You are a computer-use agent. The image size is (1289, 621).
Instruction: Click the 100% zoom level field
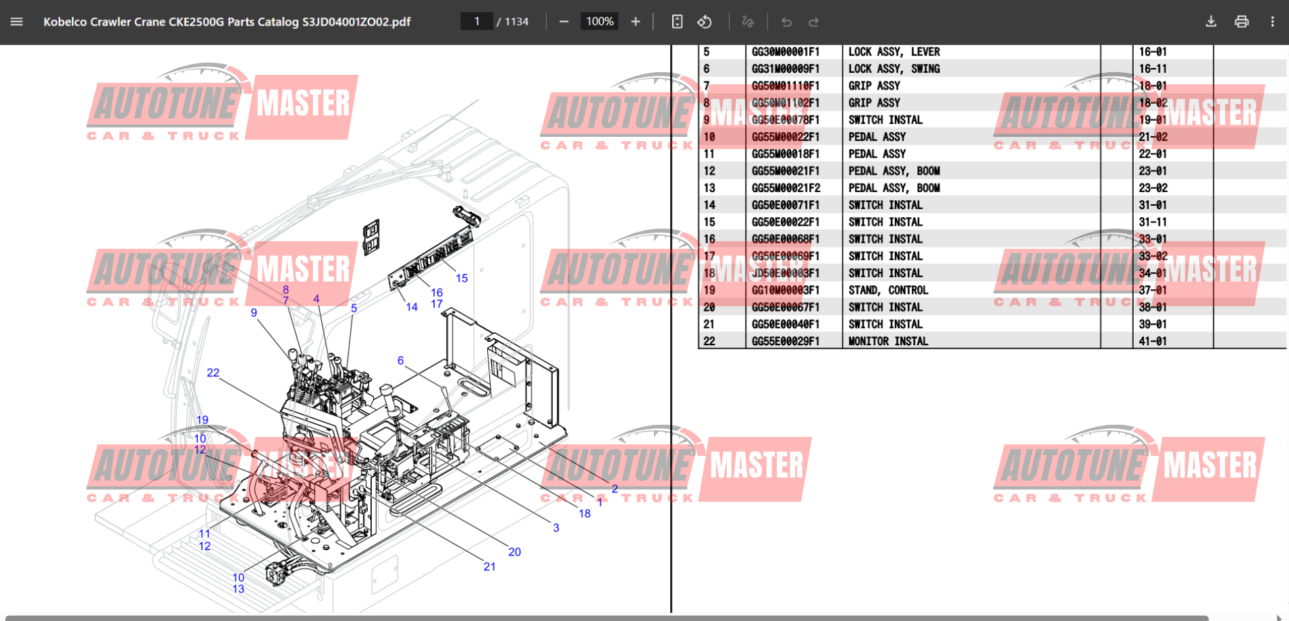pos(599,22)
